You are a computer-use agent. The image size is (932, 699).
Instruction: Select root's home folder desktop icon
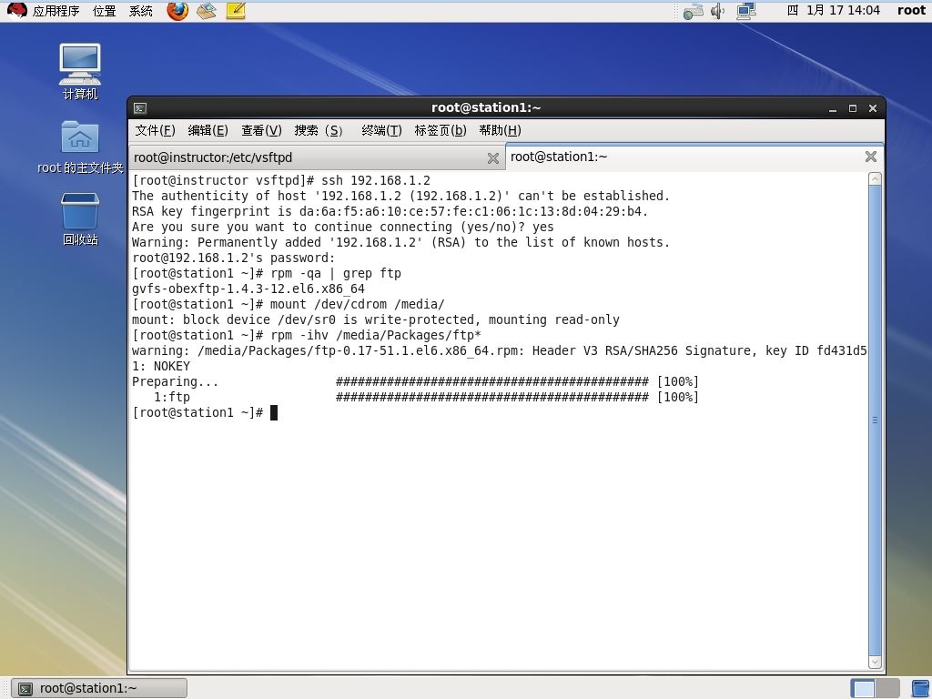80,147
